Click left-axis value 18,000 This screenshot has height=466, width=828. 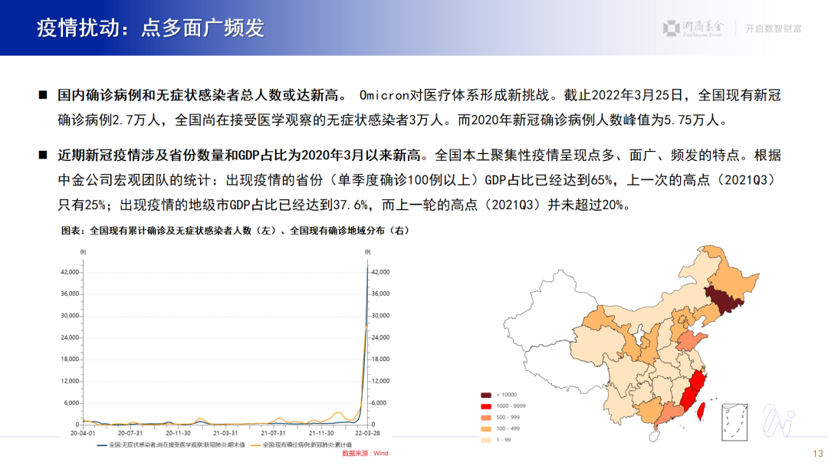[70, 359]
